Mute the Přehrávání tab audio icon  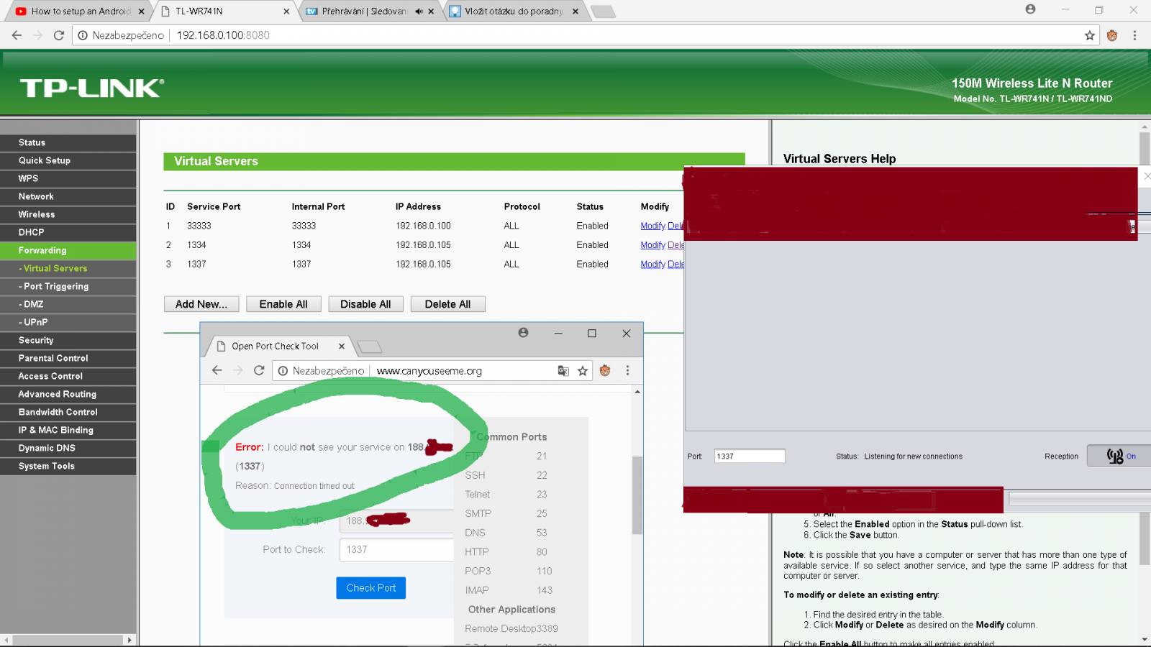pyautogui.click(x=419, y=12)
